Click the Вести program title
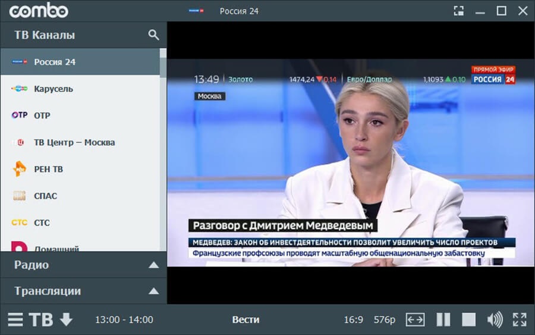Viewport: 535px width, 335px height. tap(246, 320)
